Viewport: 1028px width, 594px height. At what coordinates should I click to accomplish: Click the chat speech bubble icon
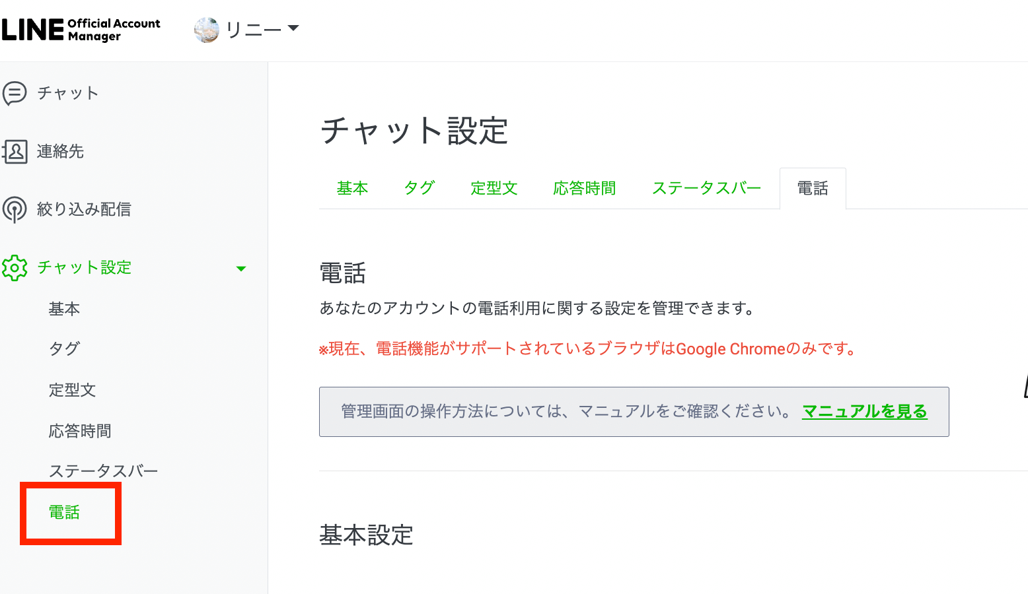15,93
